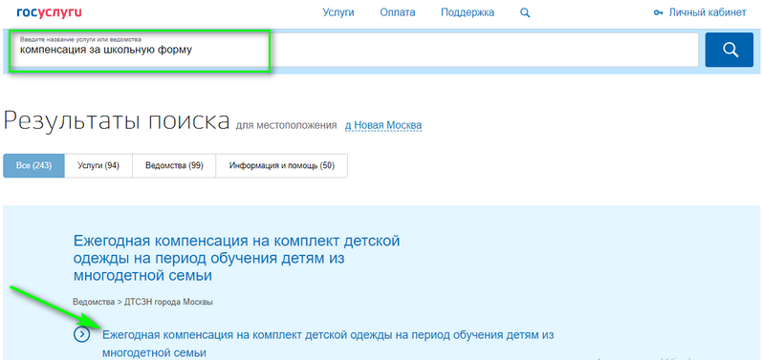762x360 pixels.
Task: Switch to the Ведомства (99) tab
Action: (x=174, y=166)
